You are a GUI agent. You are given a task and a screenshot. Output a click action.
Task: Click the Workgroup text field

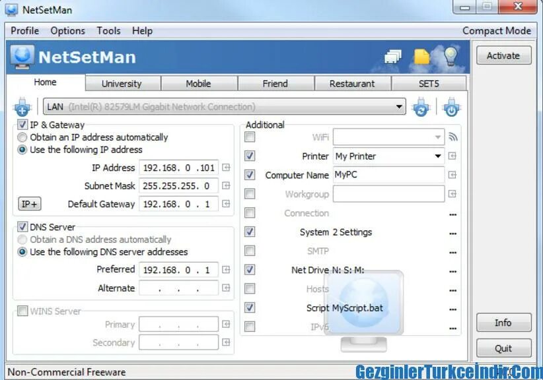pyautogui.click(x=388, y=194)
